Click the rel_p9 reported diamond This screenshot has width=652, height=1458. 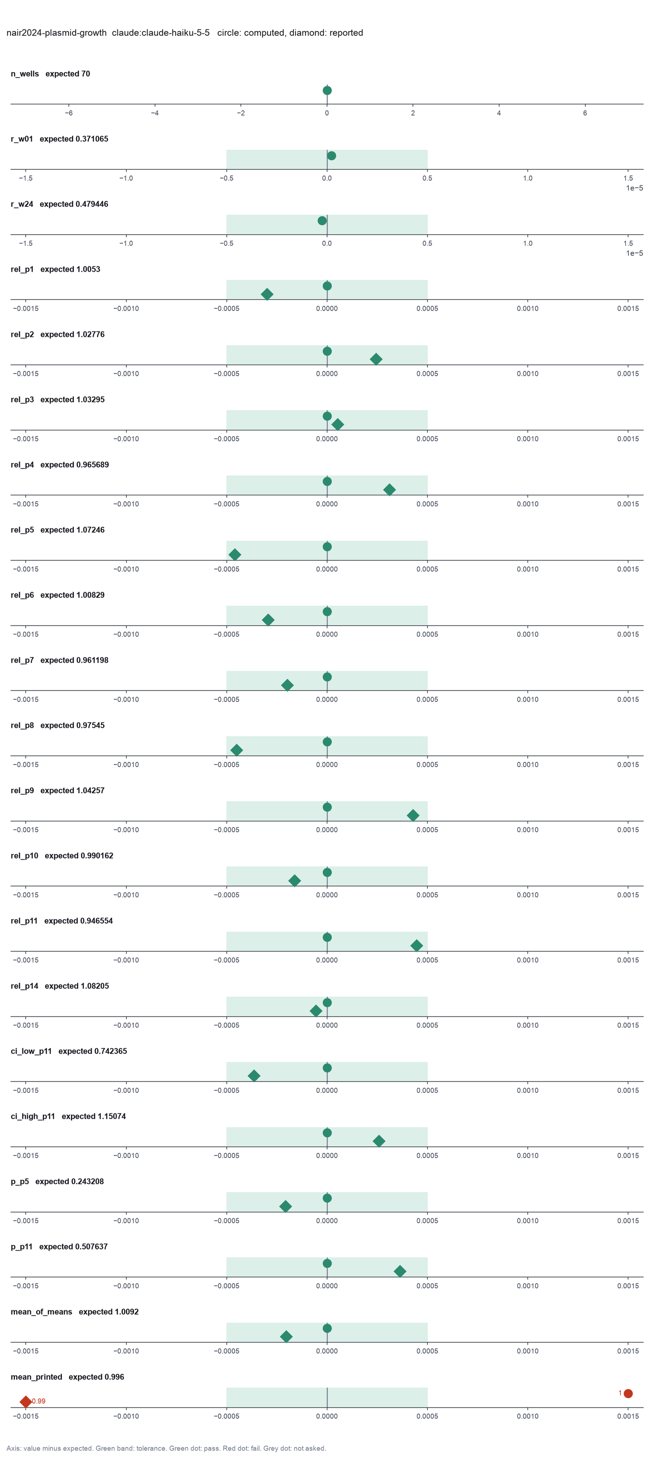(413, 816)
